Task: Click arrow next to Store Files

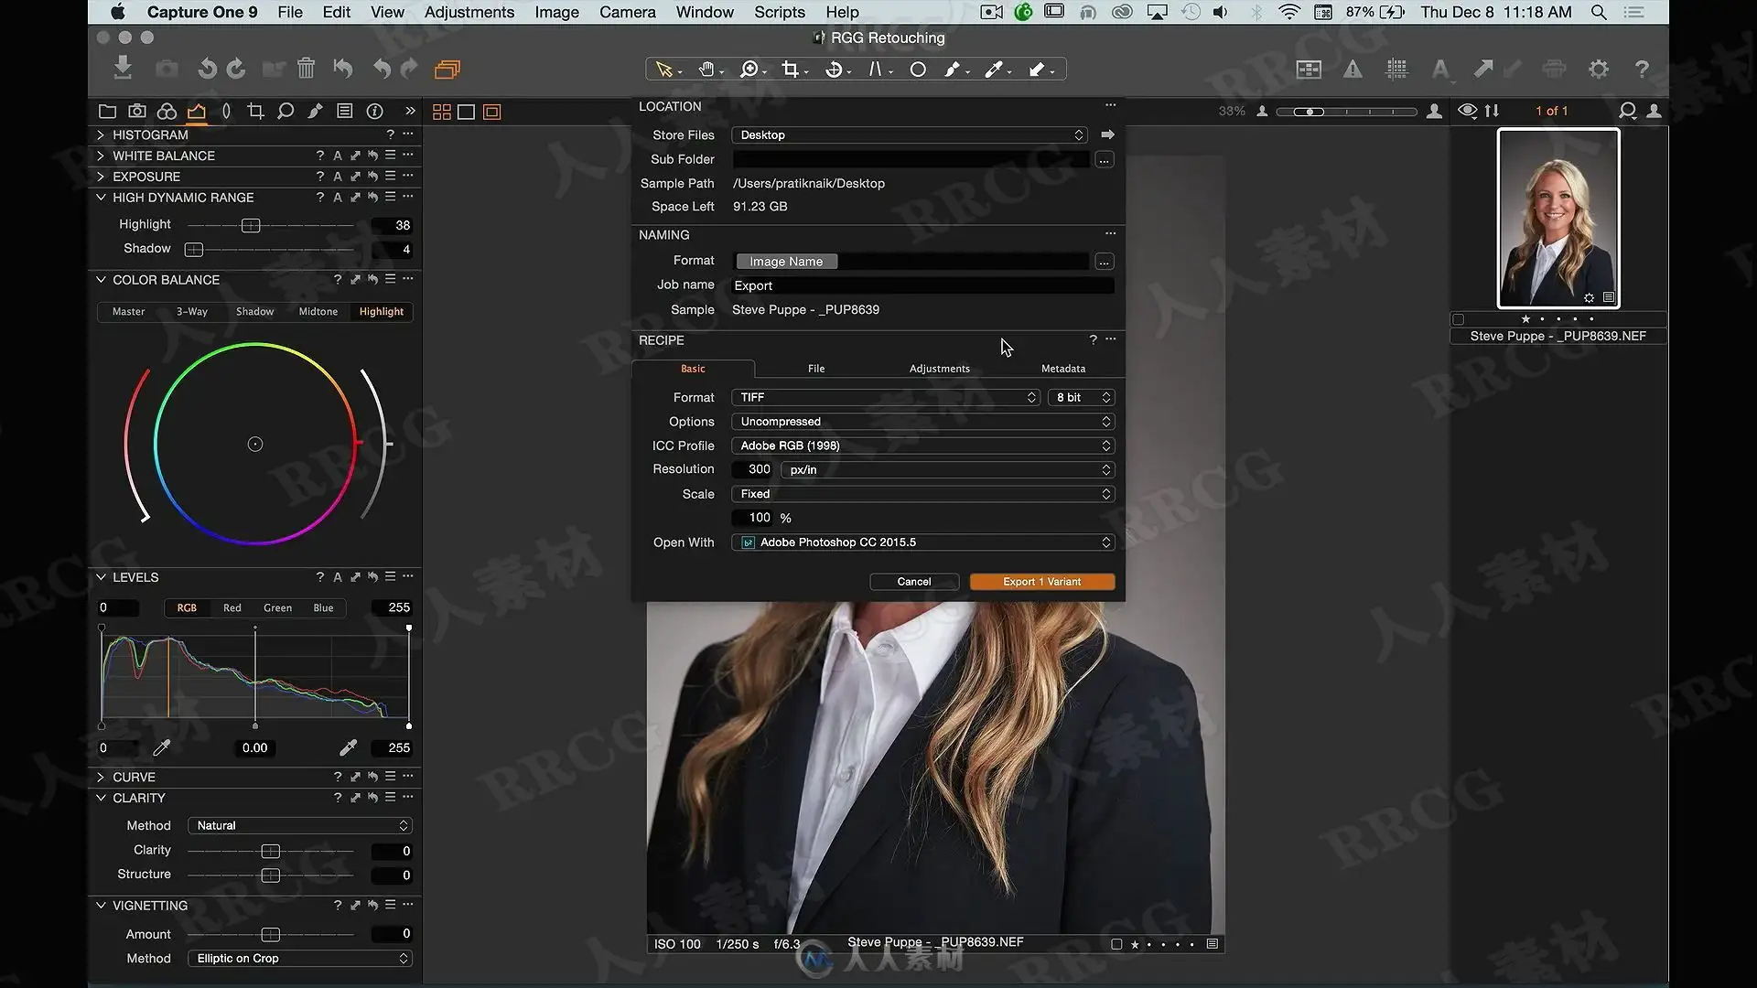Action: click(x=1107, y=134)
